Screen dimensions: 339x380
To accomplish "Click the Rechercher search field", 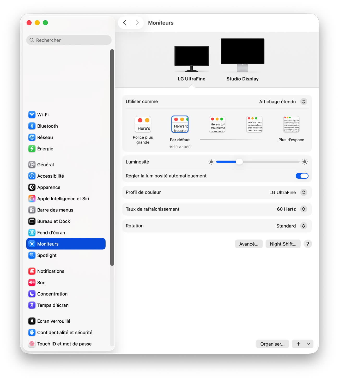I will 69,40.
